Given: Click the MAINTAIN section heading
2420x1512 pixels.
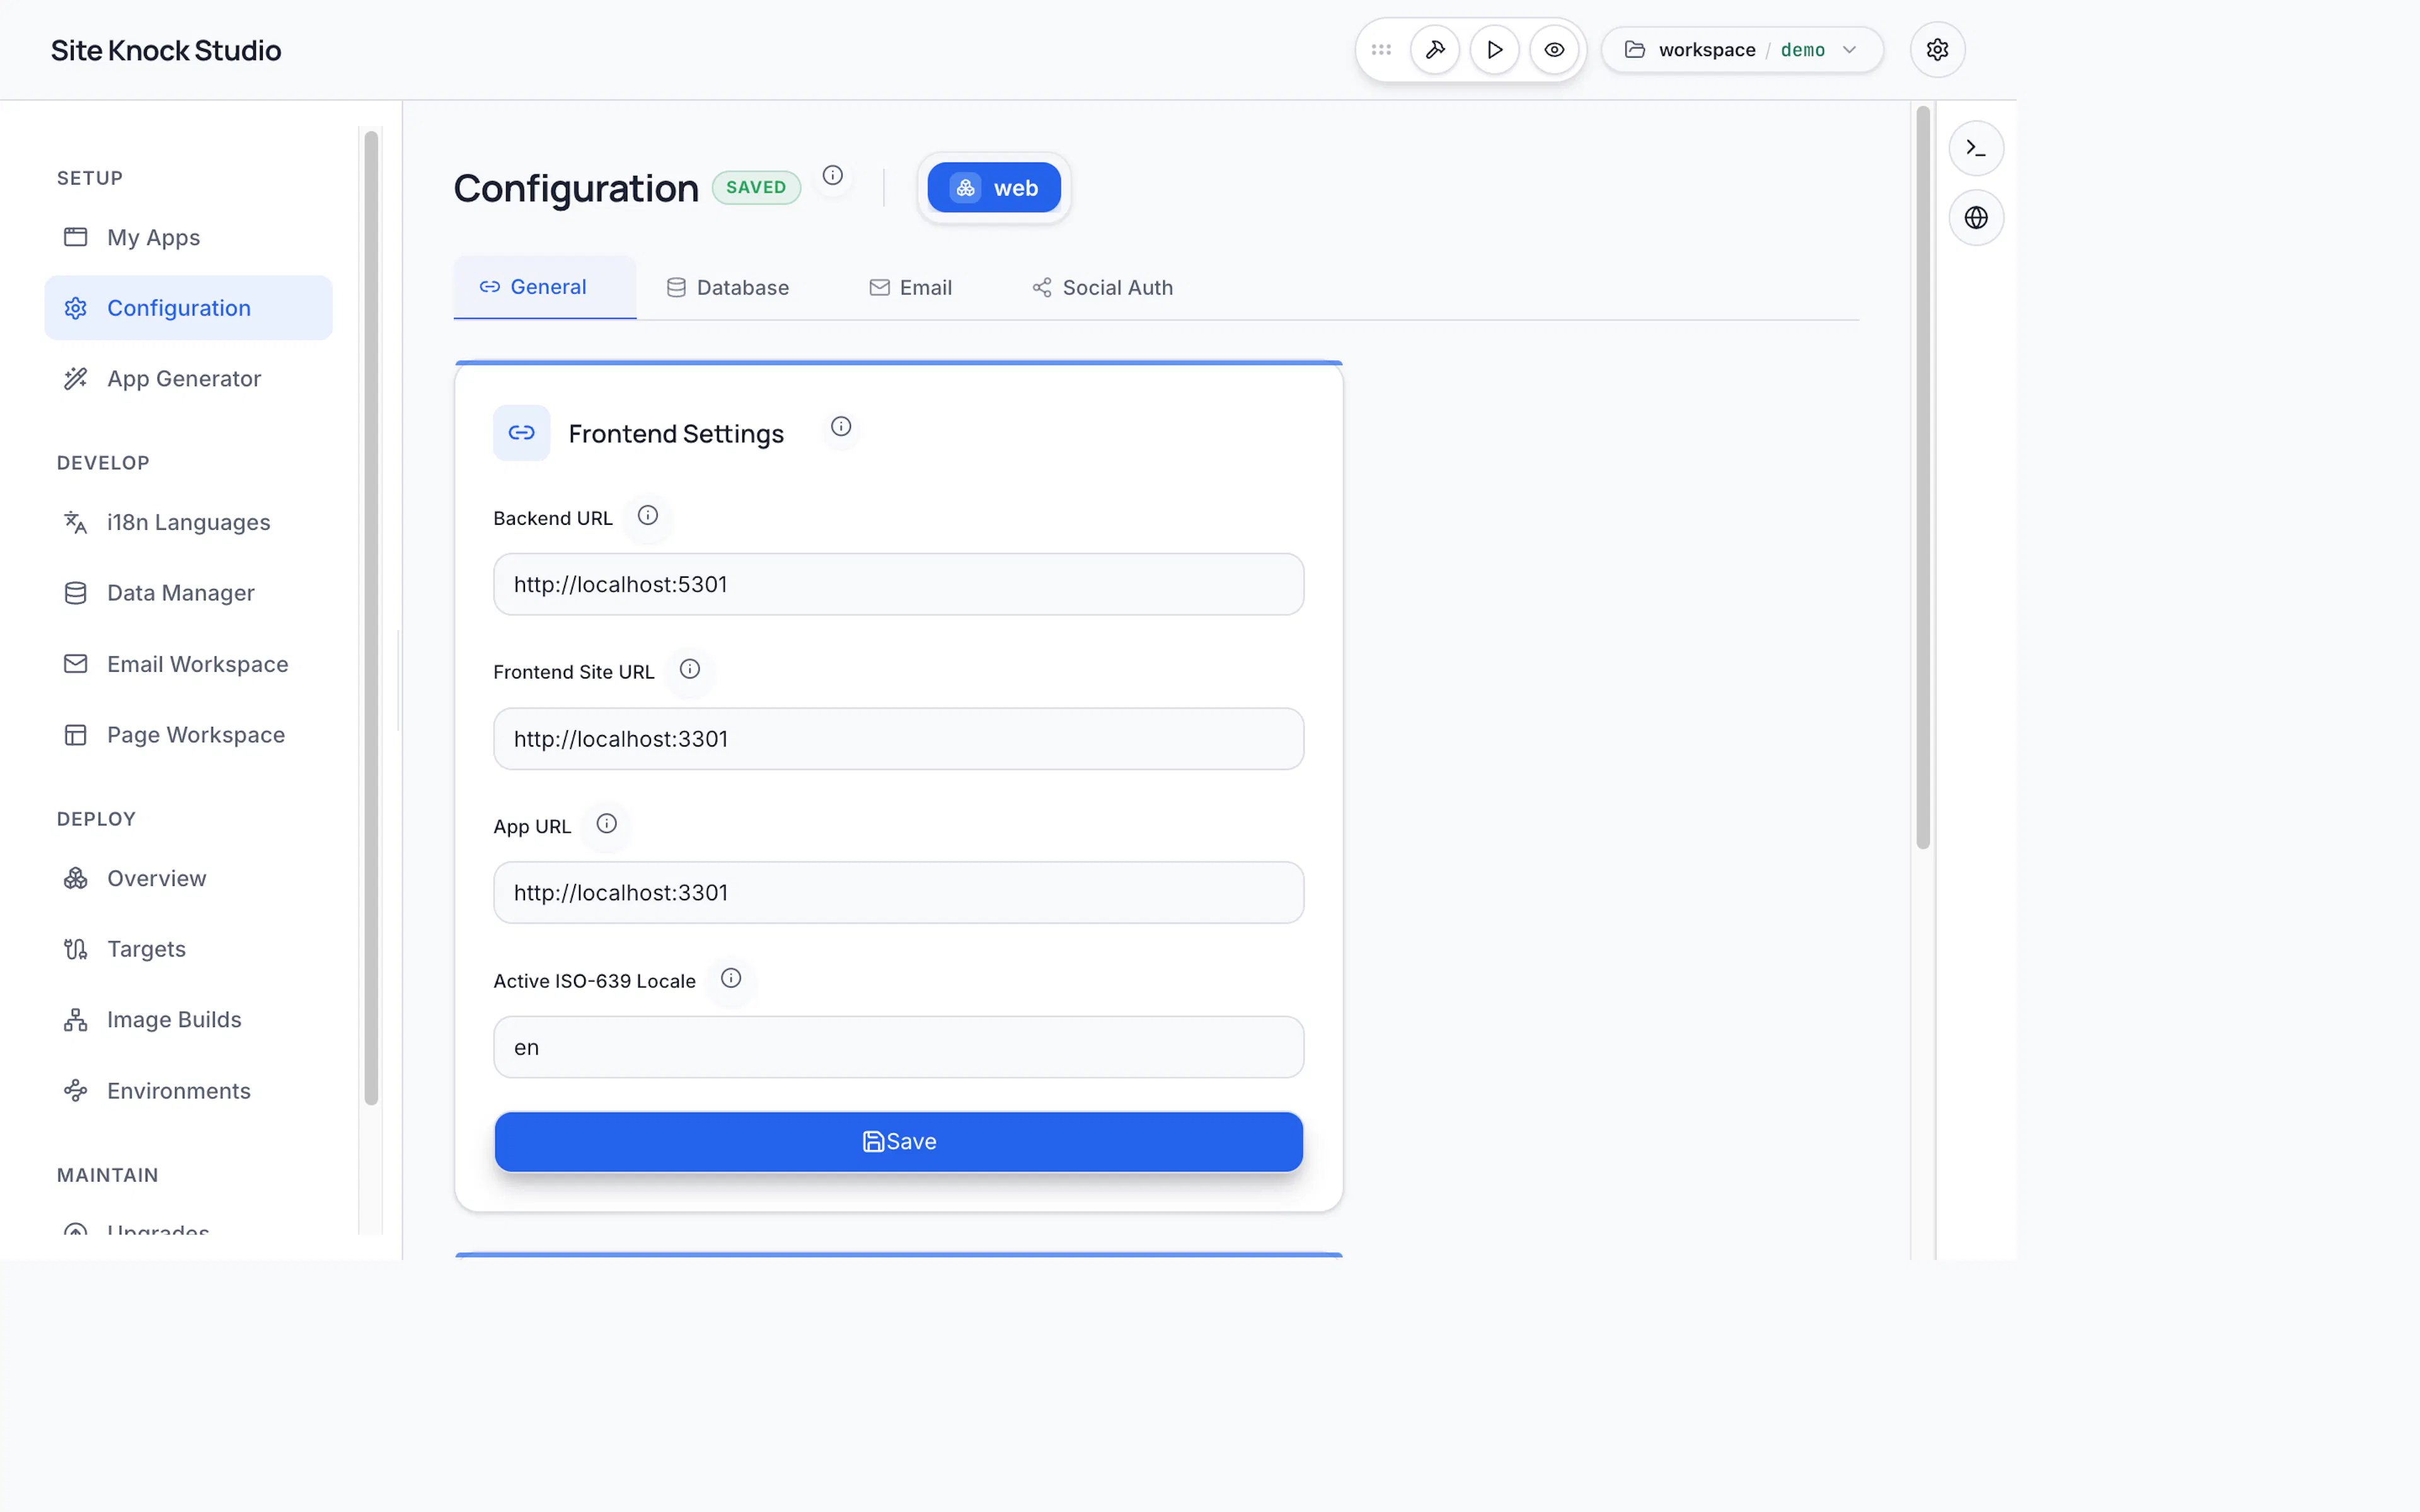Looking at the screenshot, I should point(108,1175).
